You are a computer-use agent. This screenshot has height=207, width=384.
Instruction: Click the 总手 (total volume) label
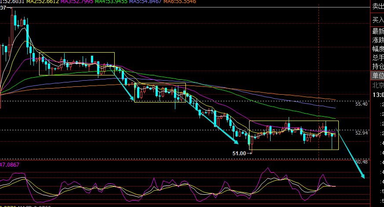[378, 57]
